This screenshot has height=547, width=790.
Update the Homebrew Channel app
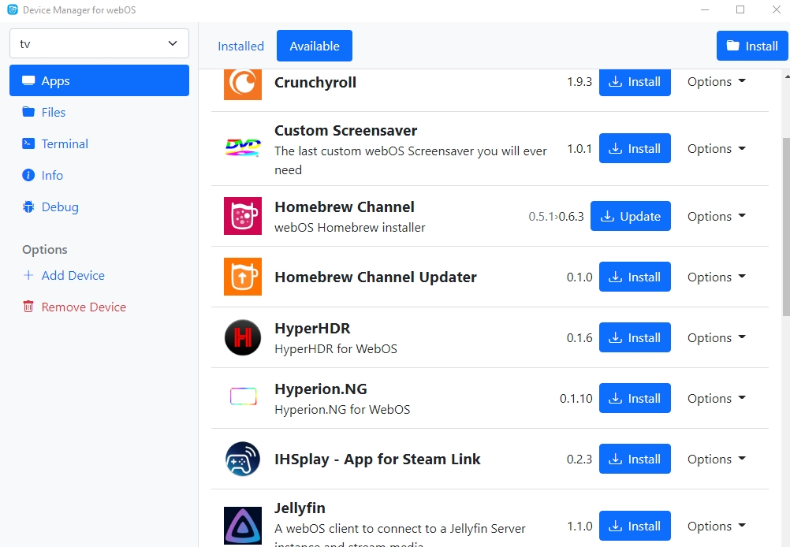(630, 216)
